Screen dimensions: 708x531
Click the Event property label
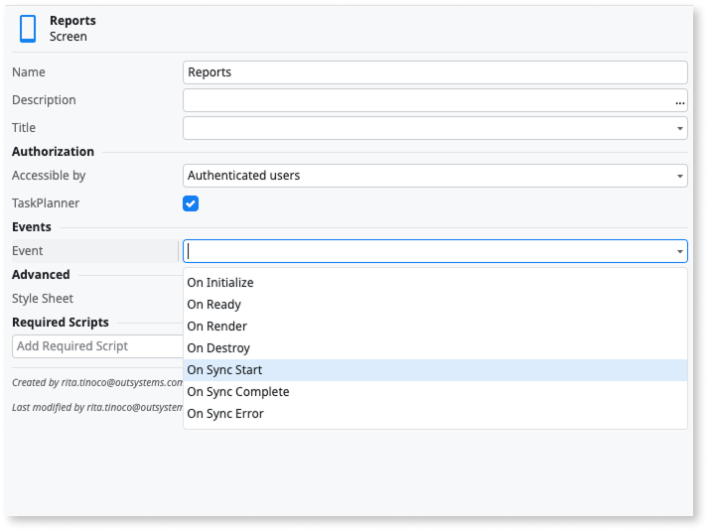tap(28, 251)
